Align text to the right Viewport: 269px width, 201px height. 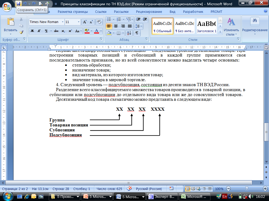pos(123,26)
